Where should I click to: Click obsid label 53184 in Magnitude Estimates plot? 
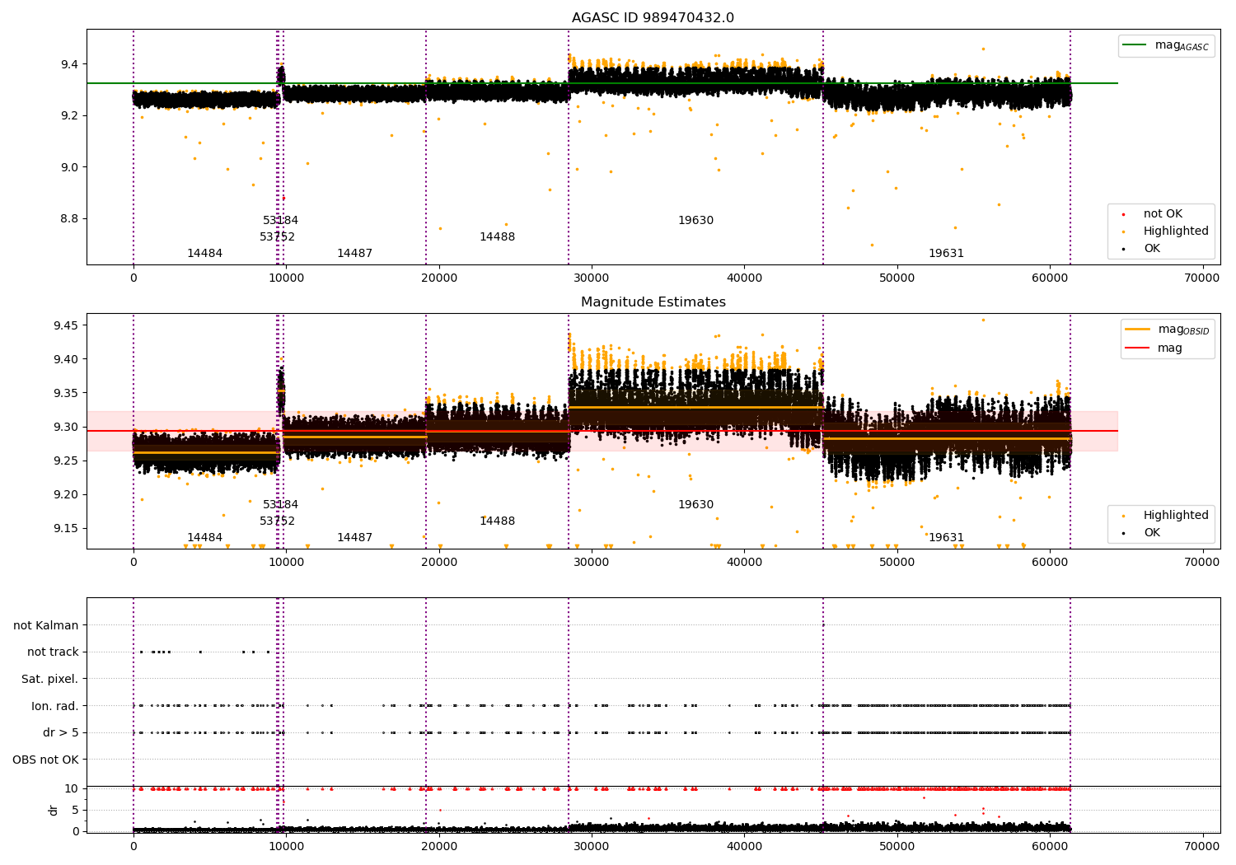coord(280,505)
